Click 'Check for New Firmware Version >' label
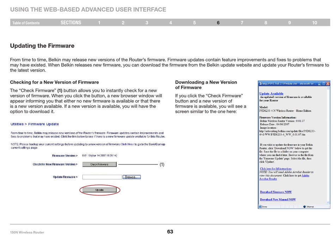 pos(55,164)
